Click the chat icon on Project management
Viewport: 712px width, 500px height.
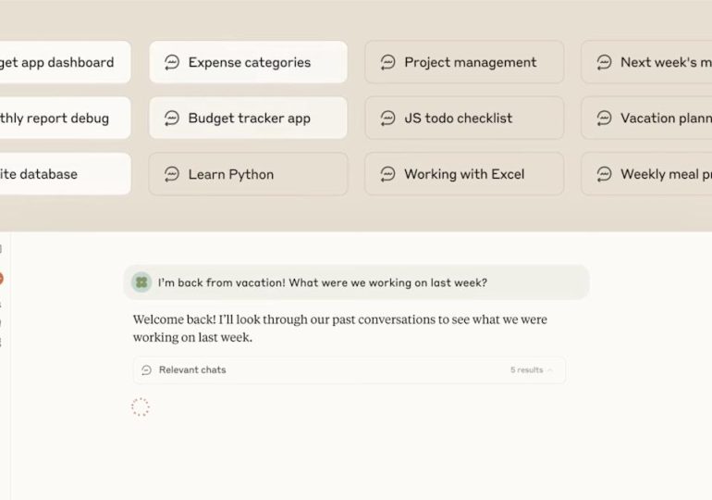tap(387, 63)
